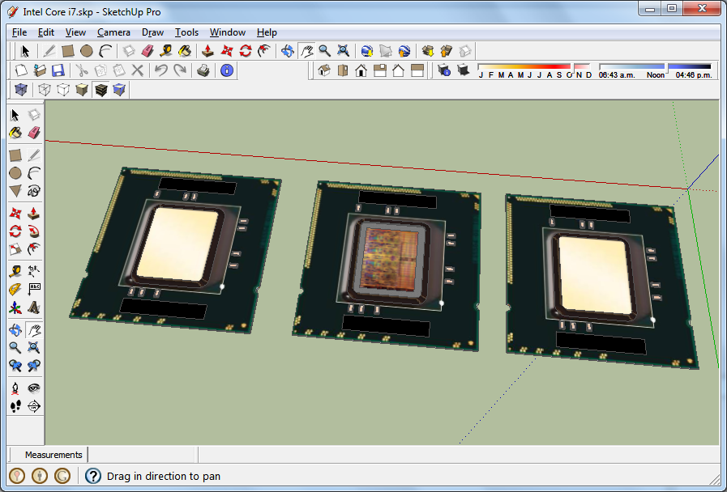
Task: Open the Draw menu
Action: click(152, 32)
